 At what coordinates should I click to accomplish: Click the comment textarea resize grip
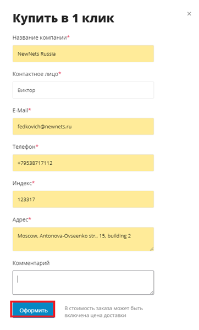tap(152, 293)
